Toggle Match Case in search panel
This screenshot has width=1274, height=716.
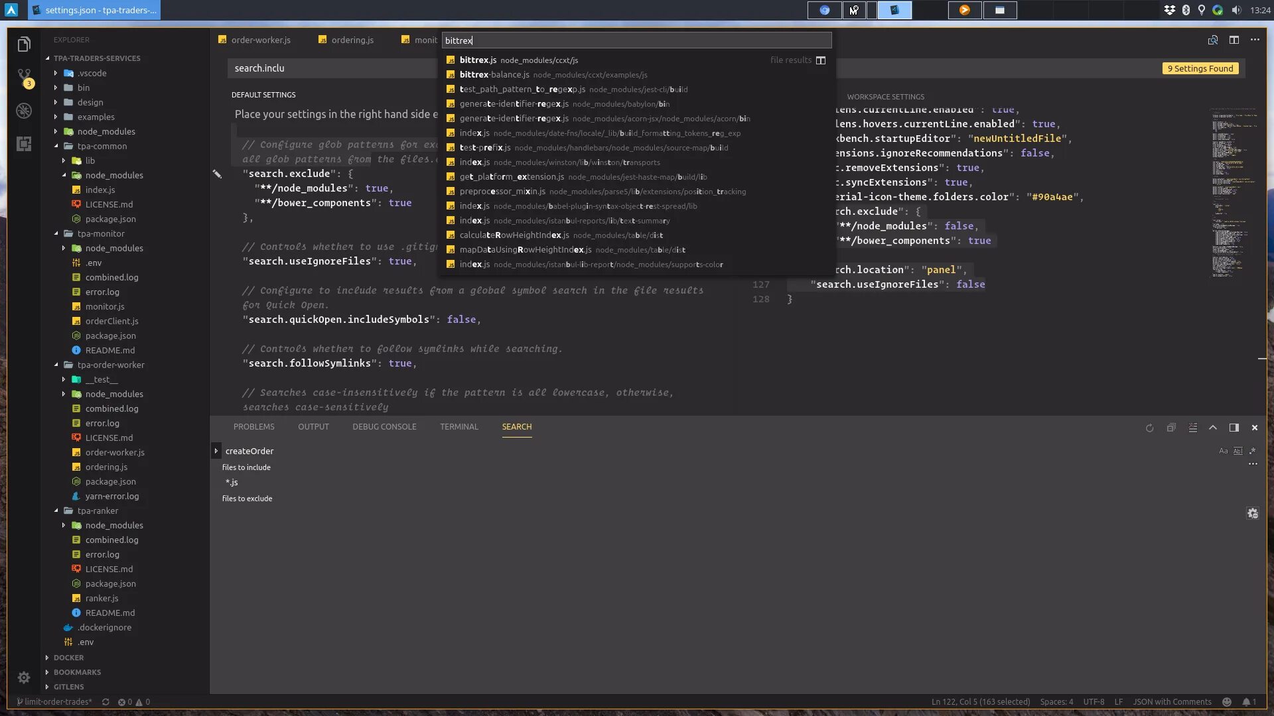click(x=1223, y=451)
